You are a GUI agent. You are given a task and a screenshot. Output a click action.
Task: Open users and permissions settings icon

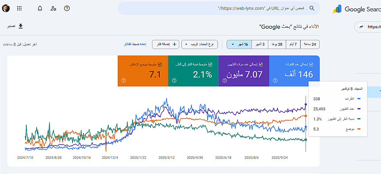[x=53, y=8]
